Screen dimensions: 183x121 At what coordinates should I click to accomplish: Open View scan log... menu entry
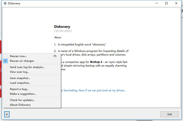click(32, 72)
